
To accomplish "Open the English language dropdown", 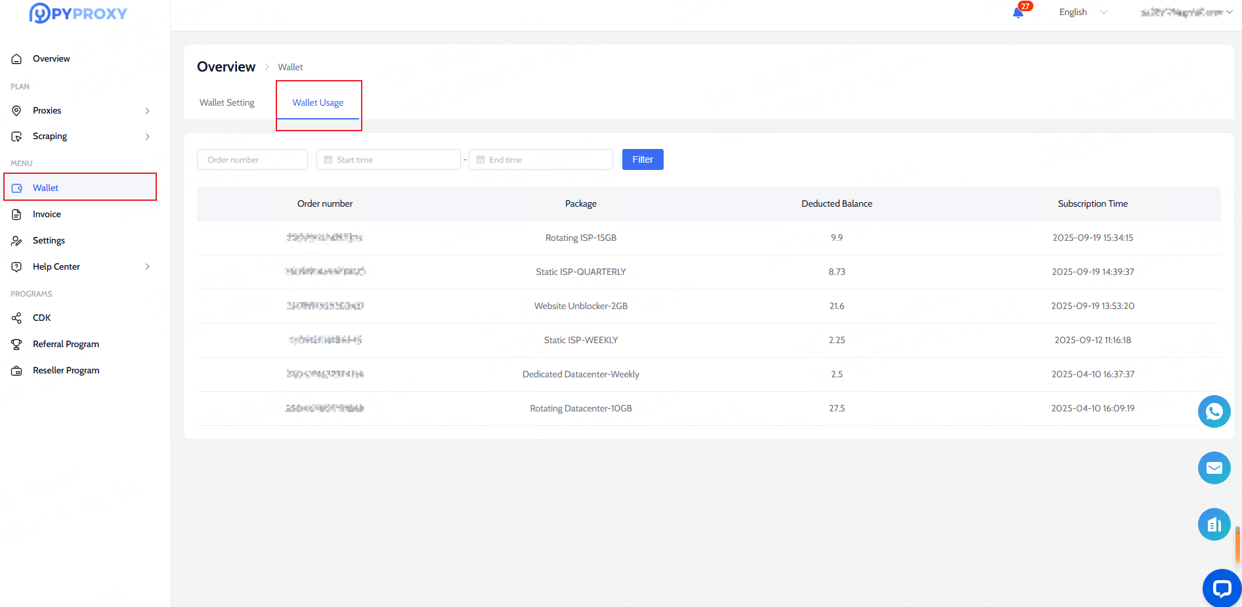I will (x=1082, y=12).
